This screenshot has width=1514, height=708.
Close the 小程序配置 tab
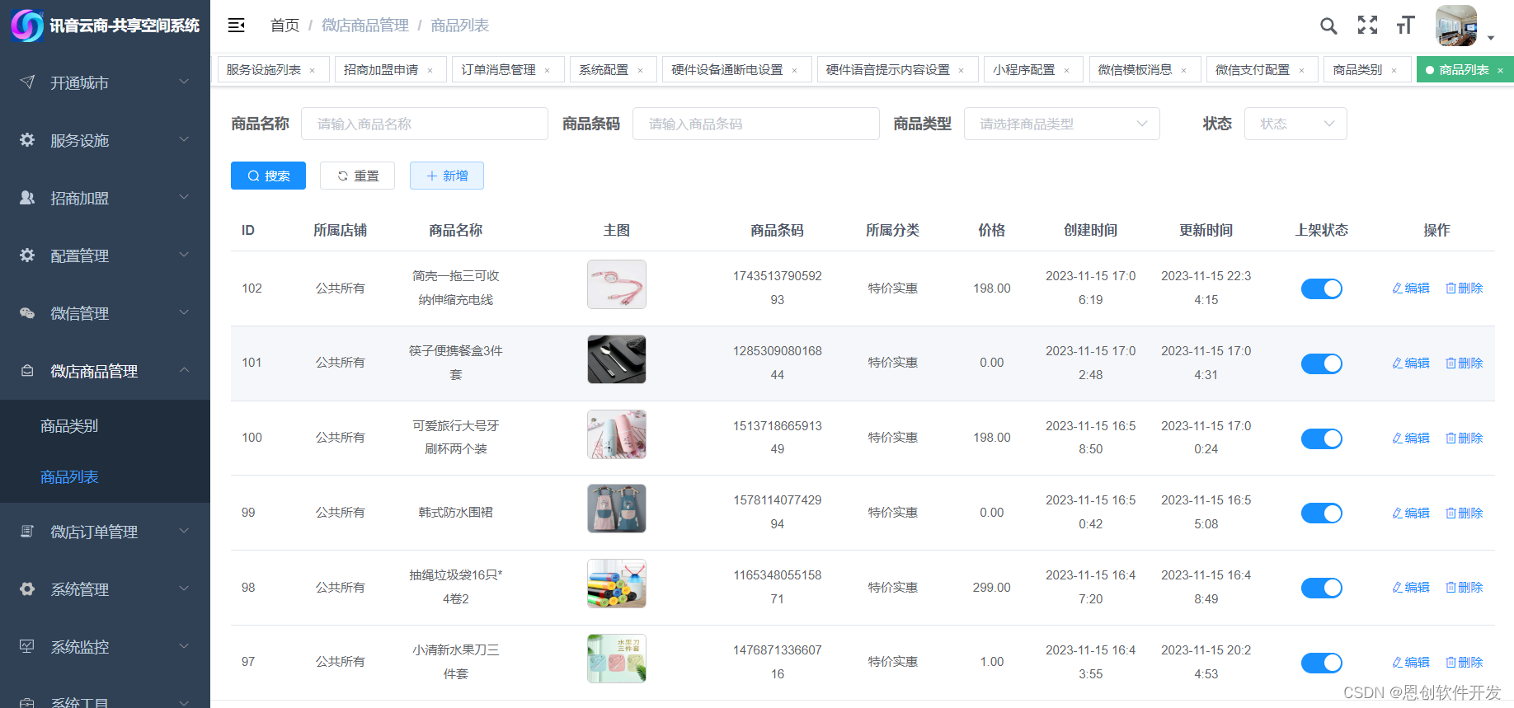click(1066, 71)
